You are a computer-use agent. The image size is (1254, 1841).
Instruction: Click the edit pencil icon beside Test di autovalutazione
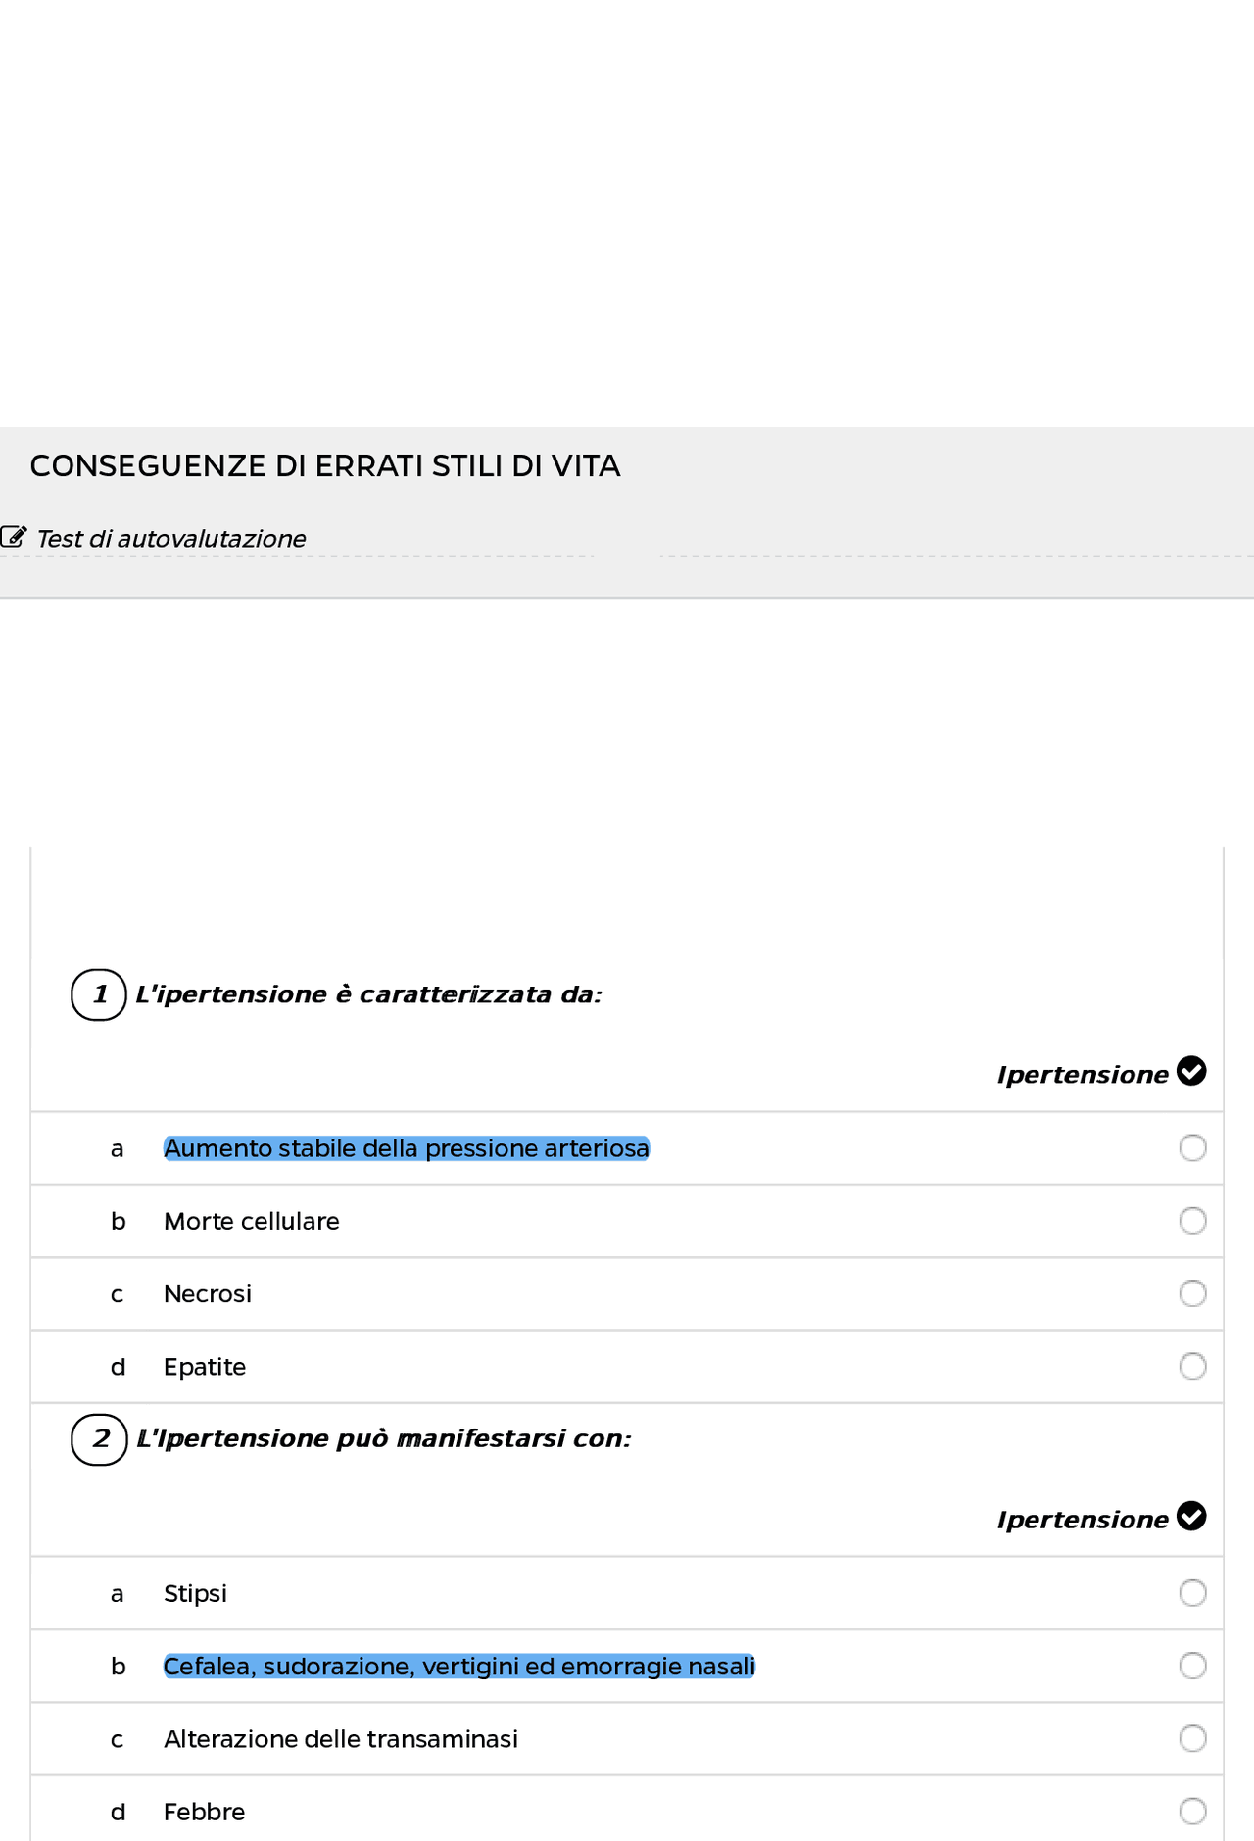[14, 536]
